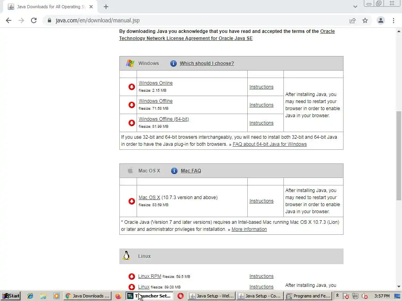Click the scrollbar up arrow
This screenshot has height=301, width=402.
(399, 31)
